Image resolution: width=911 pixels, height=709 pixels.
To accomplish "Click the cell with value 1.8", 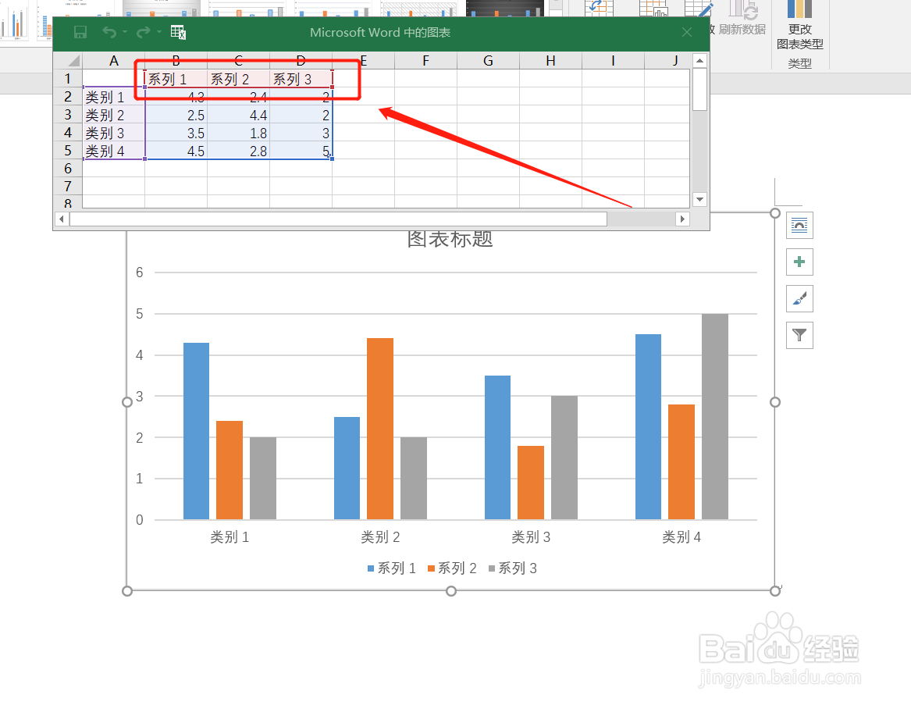I will coord(238,133).
